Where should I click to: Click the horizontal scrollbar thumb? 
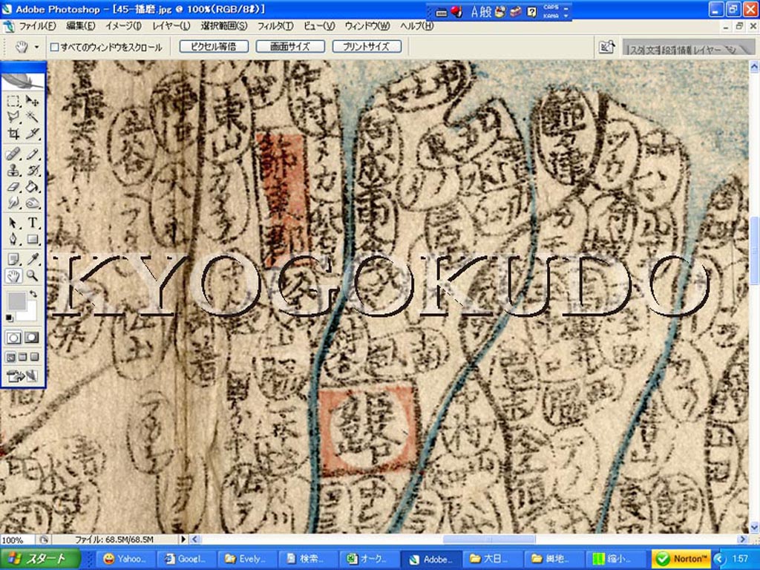pyautogui.click(x=488, y=539)
